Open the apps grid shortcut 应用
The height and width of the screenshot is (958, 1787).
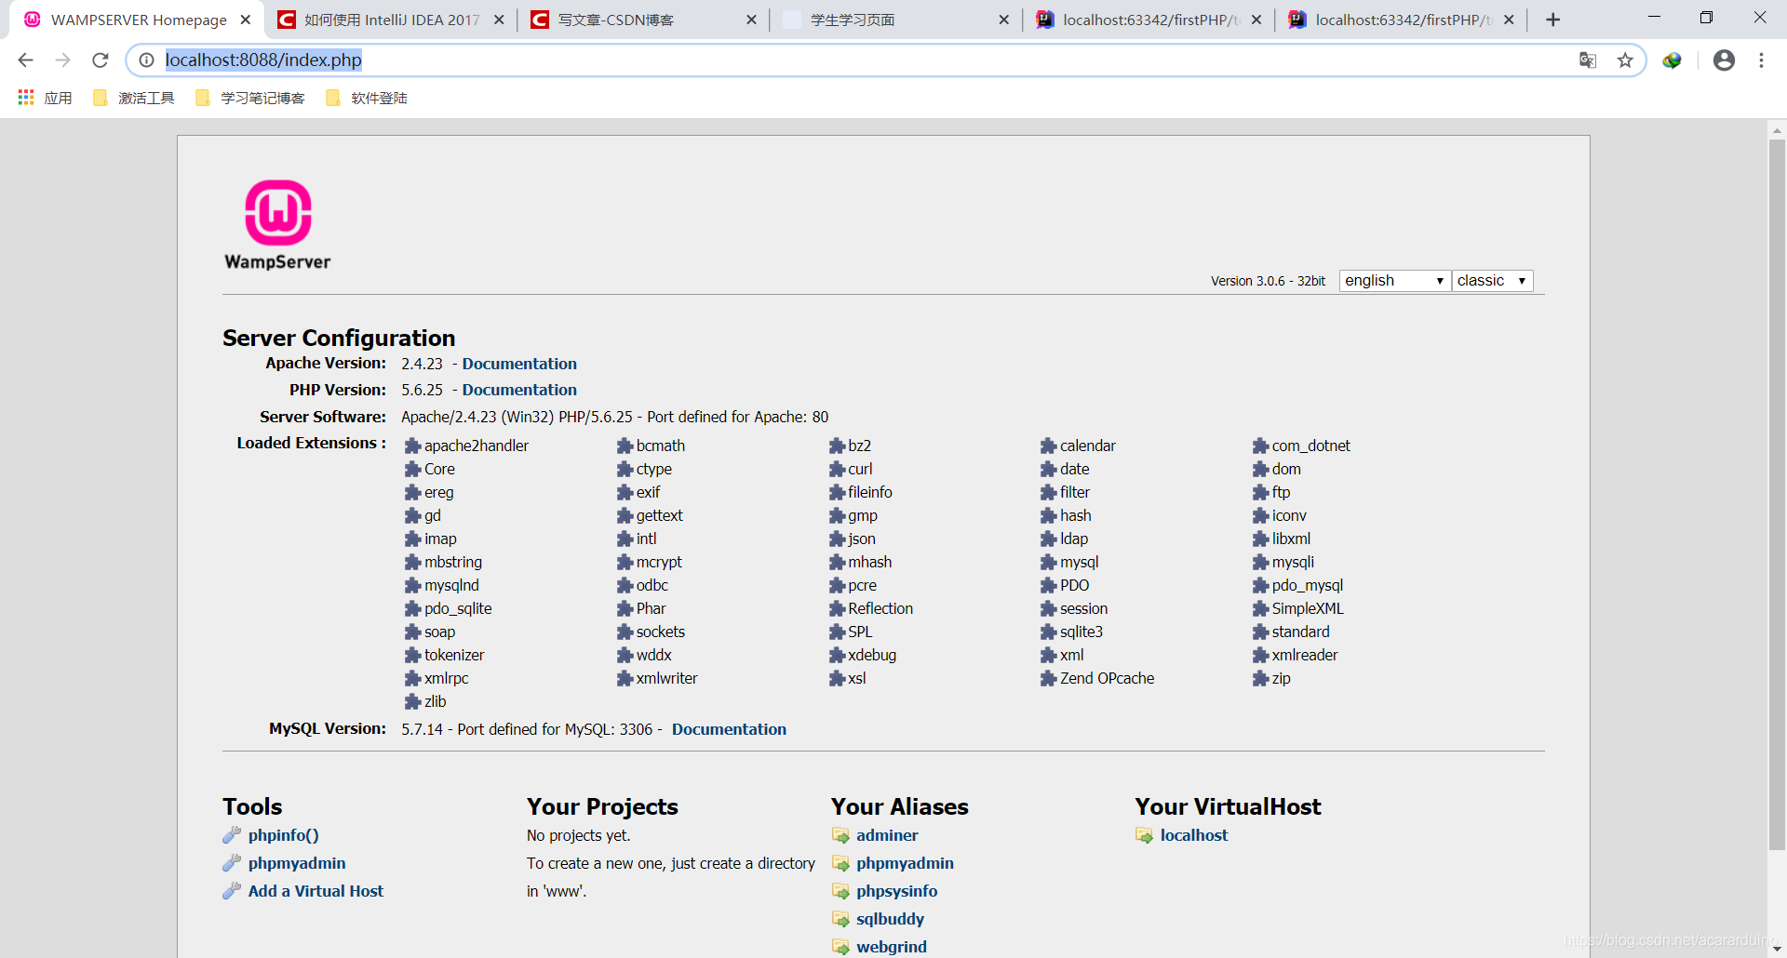coord(45,98)
